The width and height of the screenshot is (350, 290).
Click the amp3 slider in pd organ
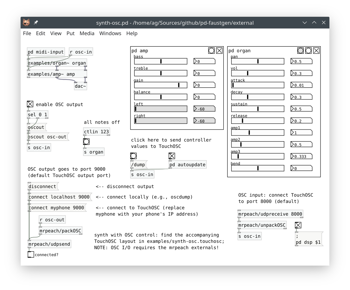pos(258,156)
